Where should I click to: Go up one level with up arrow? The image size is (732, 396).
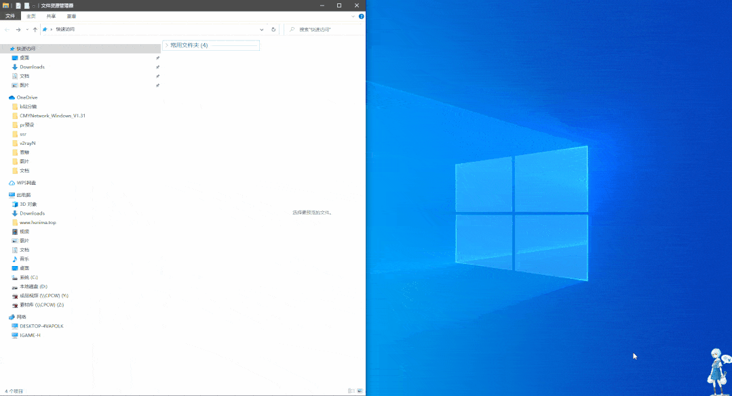(35, 29)
